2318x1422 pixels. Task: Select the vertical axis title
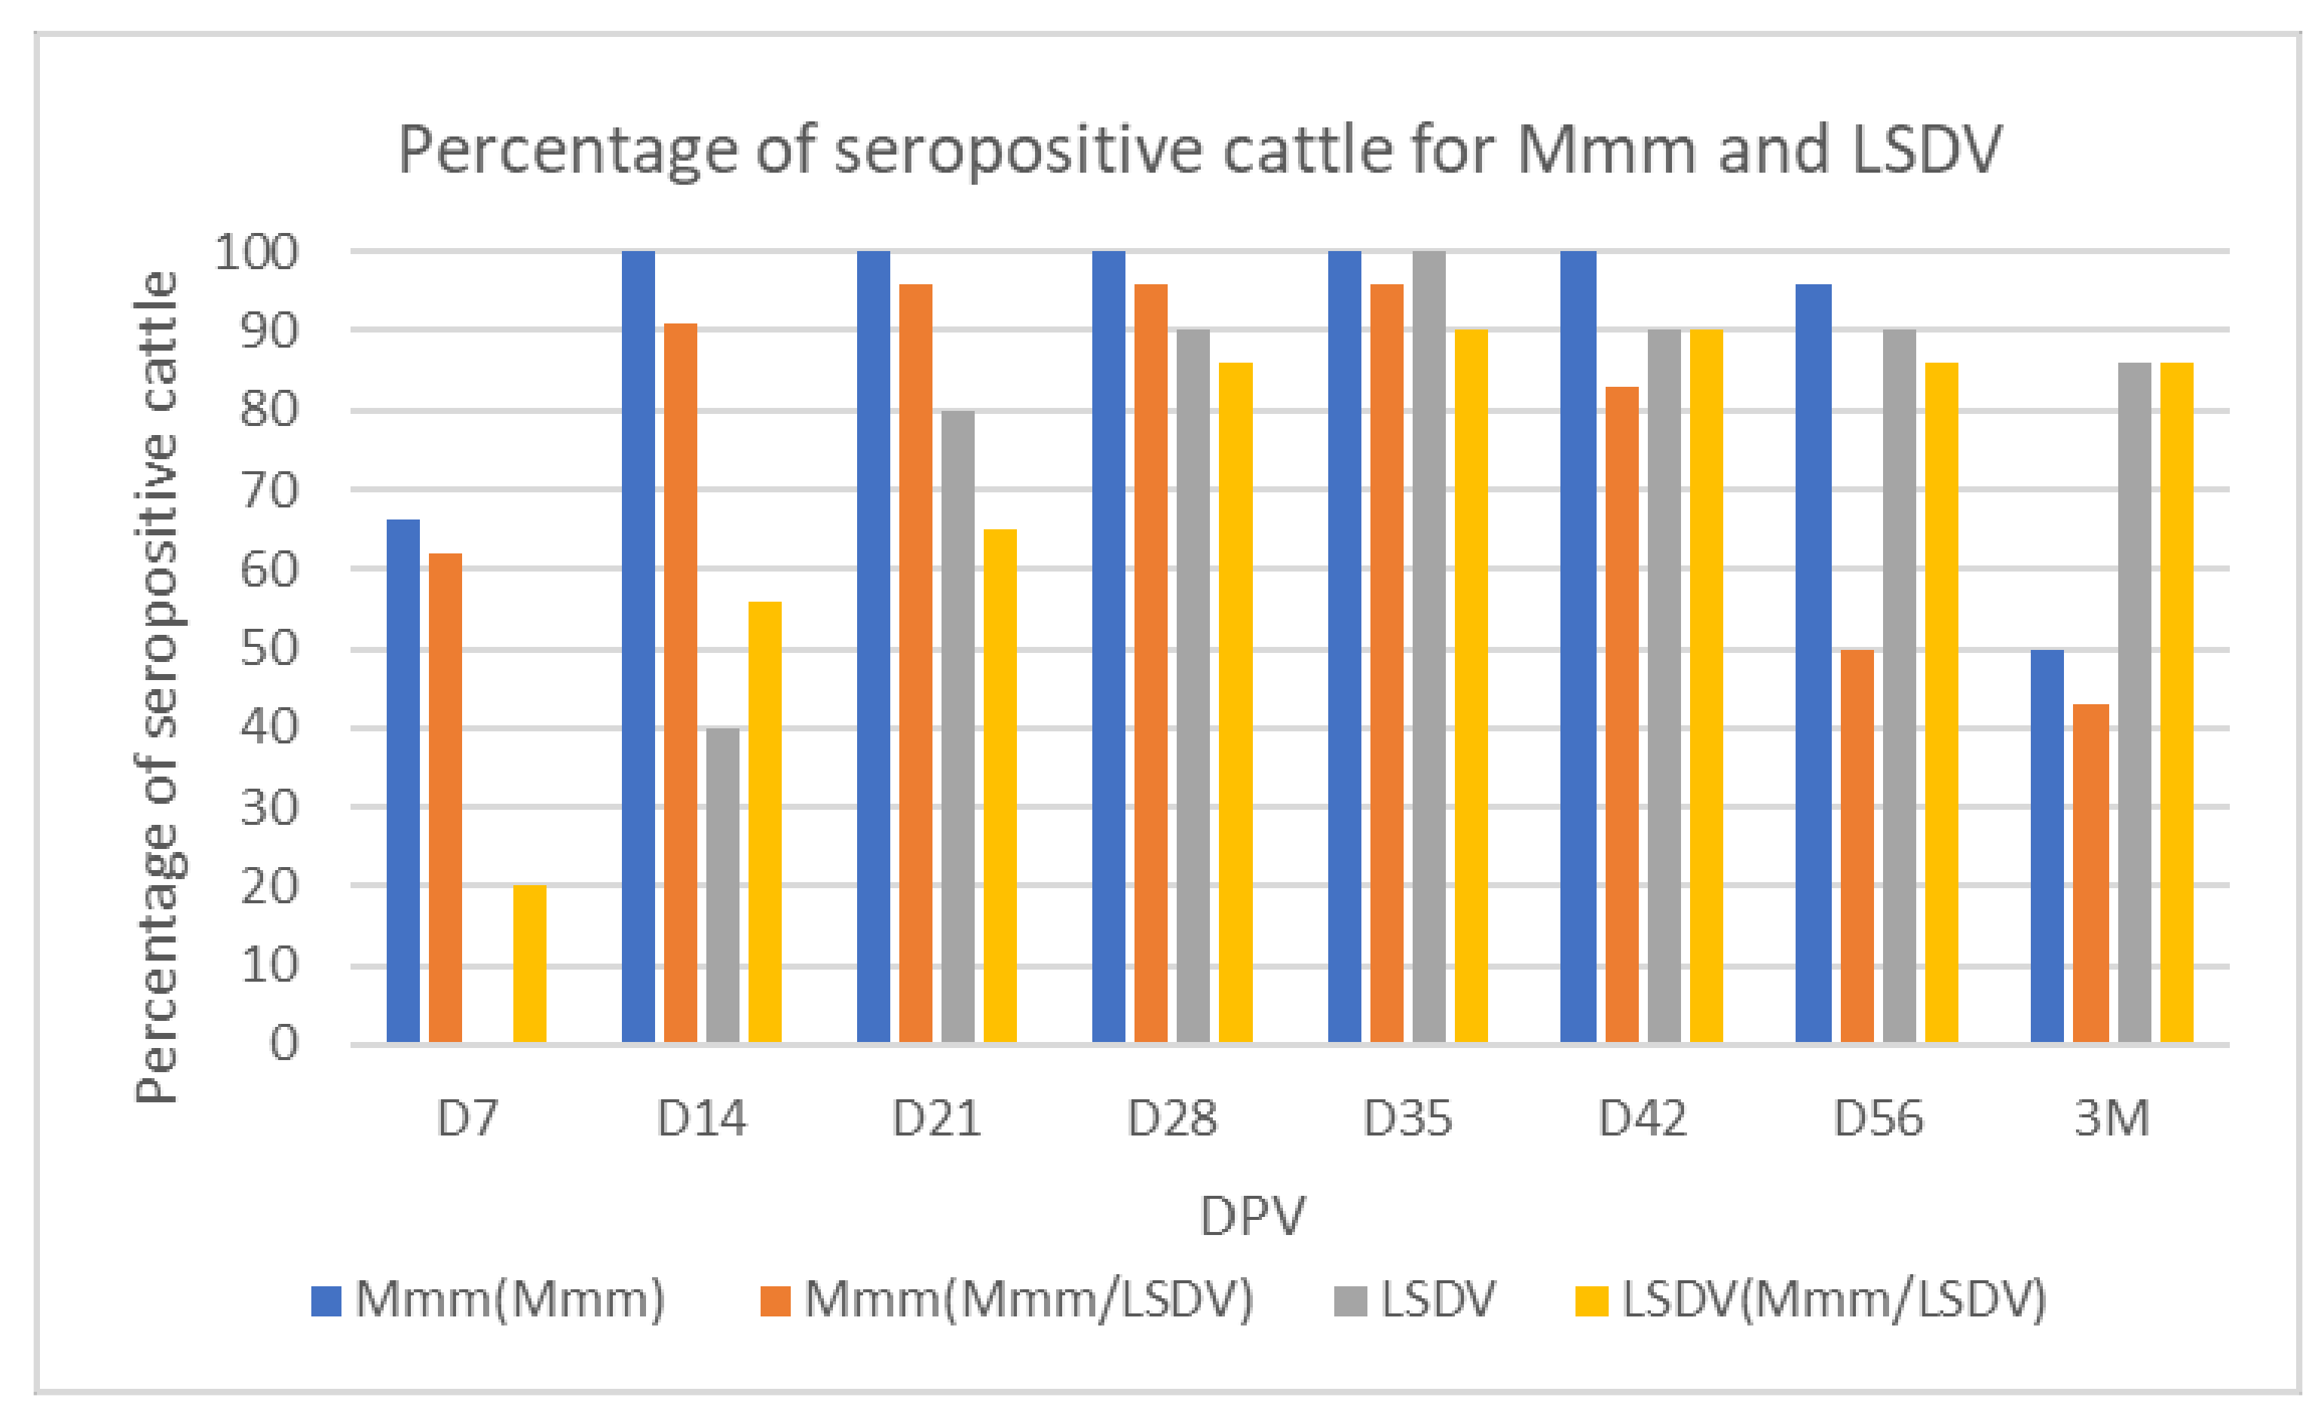click(x=156, y=688)
